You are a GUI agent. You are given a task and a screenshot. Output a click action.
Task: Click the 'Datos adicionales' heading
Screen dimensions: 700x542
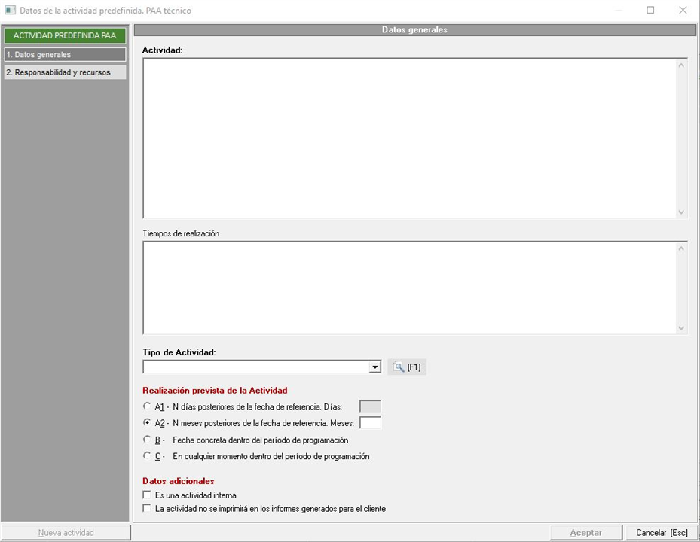click(x=178, y=481)
